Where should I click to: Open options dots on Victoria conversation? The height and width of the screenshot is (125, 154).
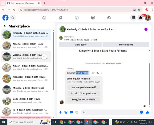click(44, 57)
